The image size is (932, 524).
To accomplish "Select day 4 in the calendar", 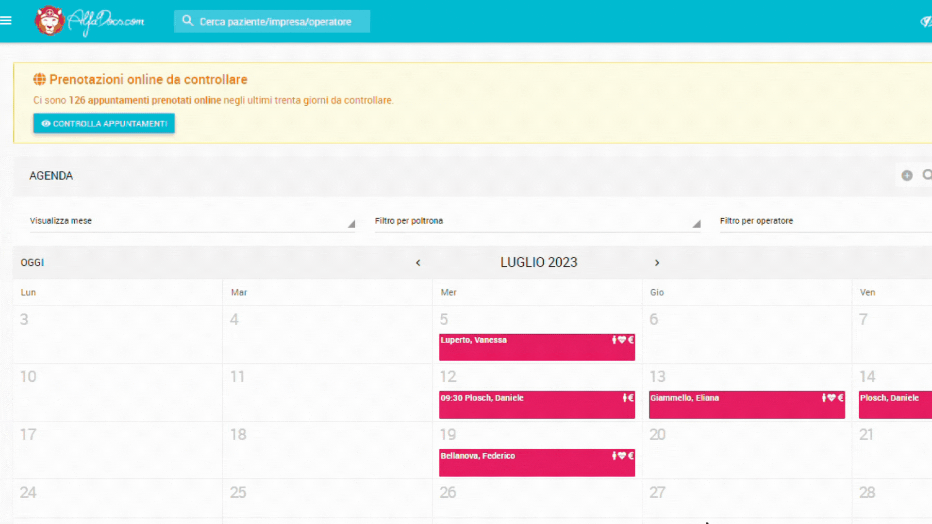I will tap(234, 319).
